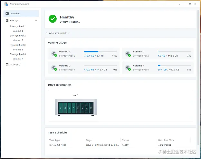Click the Volume 2 usage bar
Image resolution: width=201 pixels, height=159 pixels.
(174, 52)
